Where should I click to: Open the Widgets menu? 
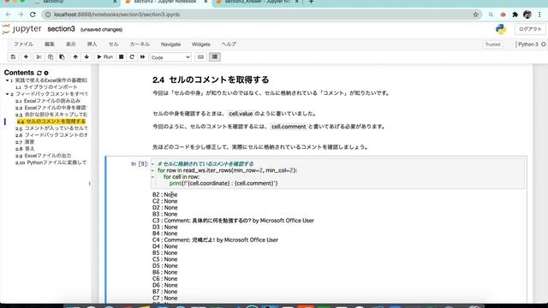[200, 44]
